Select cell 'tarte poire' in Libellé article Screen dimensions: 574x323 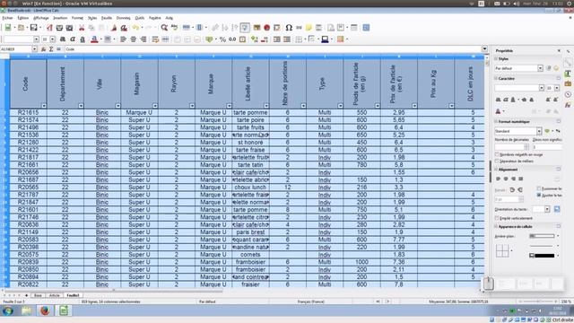click(x=250, y=119)
